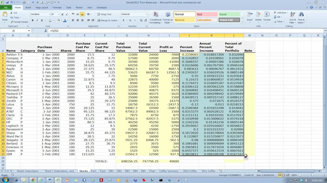
Task: Click the zoom slider in status bar
Action: (x=312, y=175)
